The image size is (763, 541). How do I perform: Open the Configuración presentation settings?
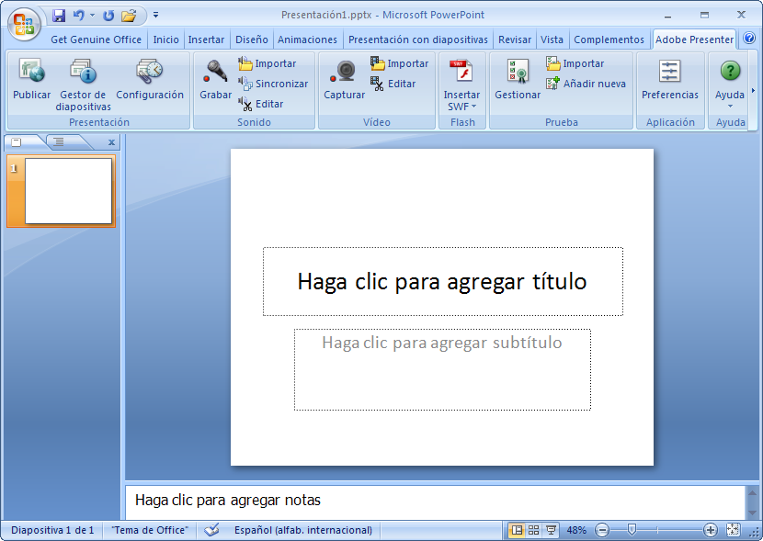click(x=150, y=72)
